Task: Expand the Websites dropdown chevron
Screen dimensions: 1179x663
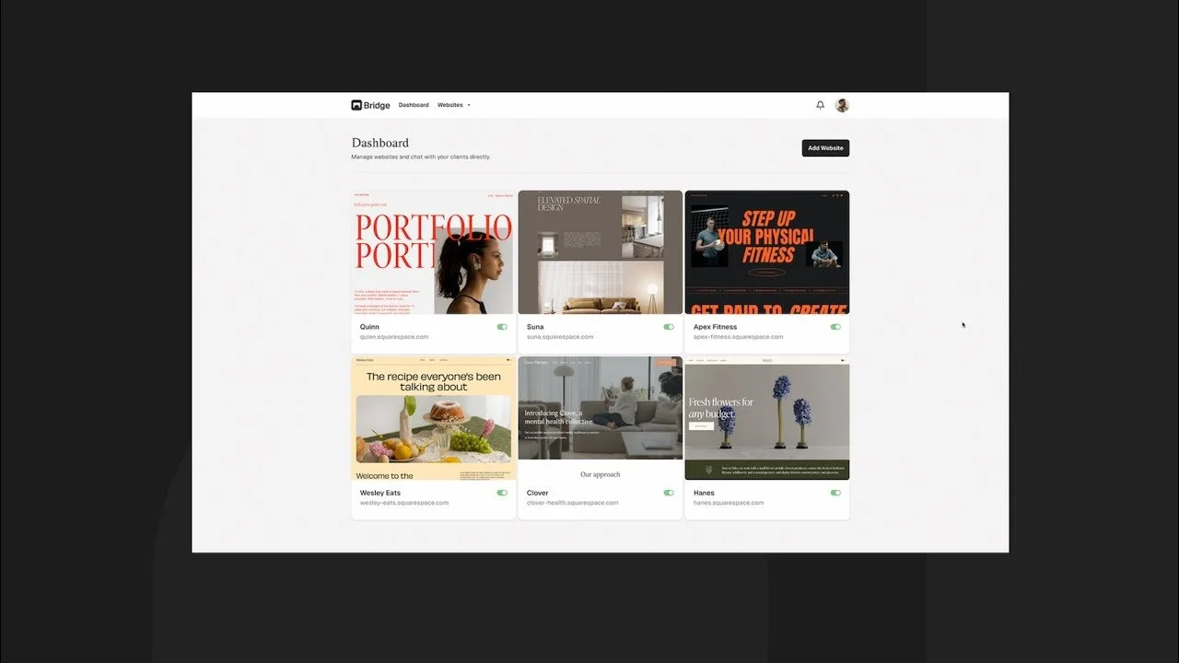Action: click(x=470, y=104)
